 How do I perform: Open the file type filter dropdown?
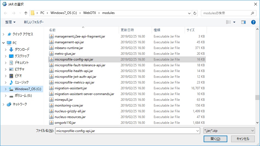click(229, 131)
